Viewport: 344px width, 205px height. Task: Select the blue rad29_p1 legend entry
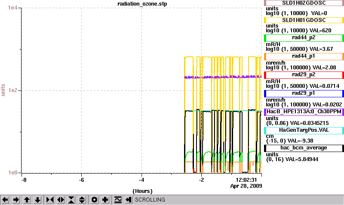(304, 93)
